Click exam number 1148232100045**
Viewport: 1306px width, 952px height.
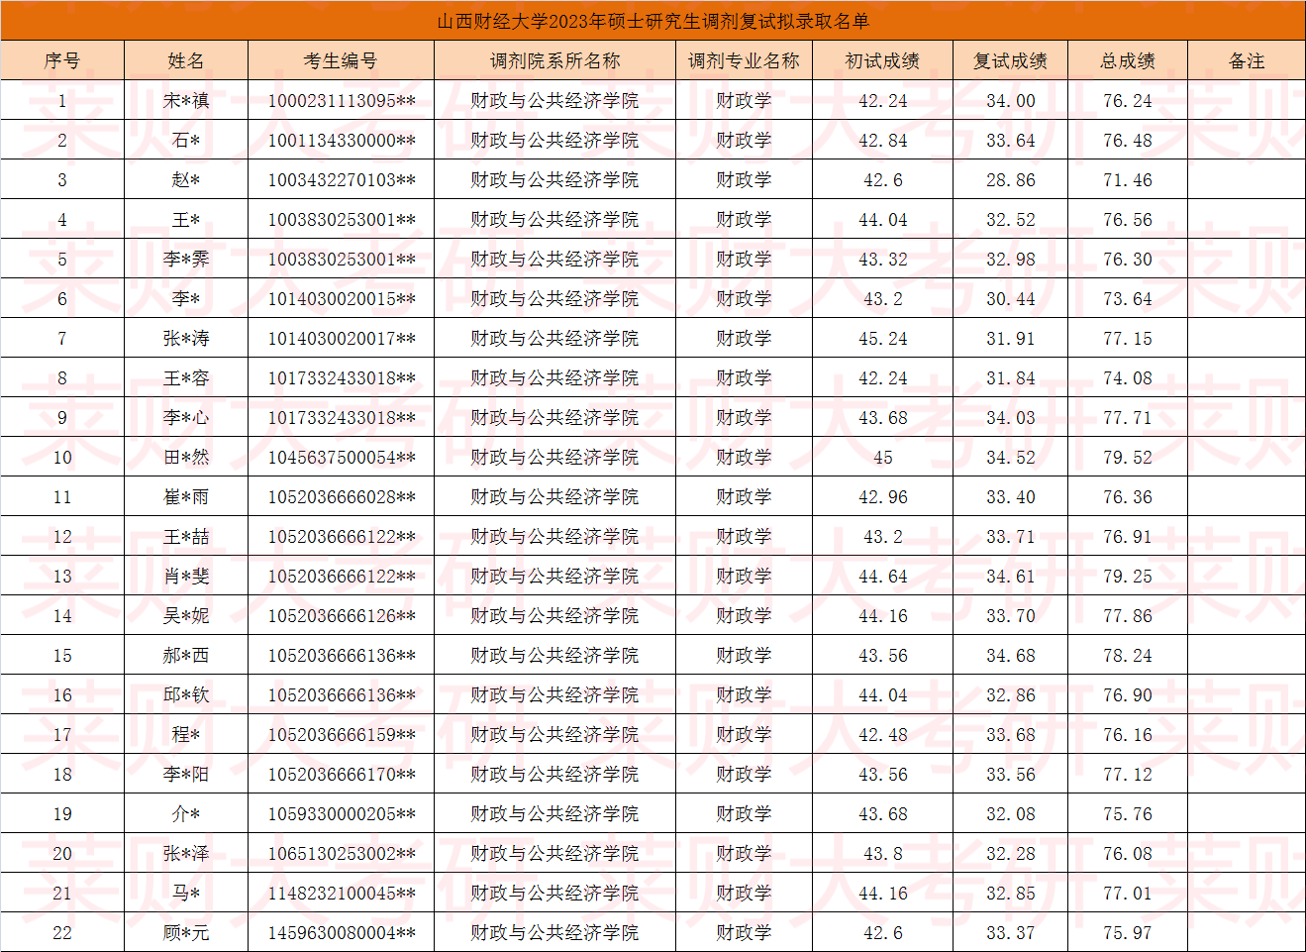tap(341, 893)
